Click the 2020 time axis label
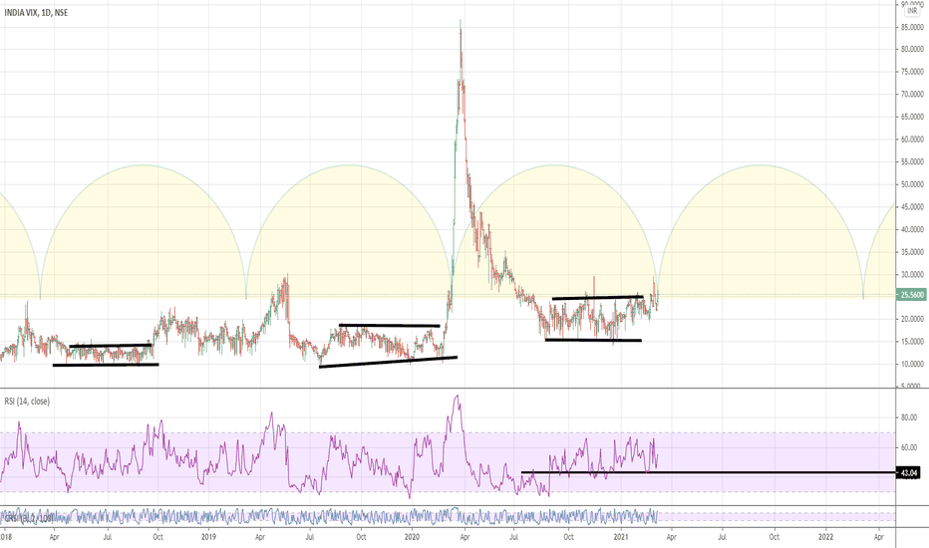929x548 pixels. coord(412,537)
